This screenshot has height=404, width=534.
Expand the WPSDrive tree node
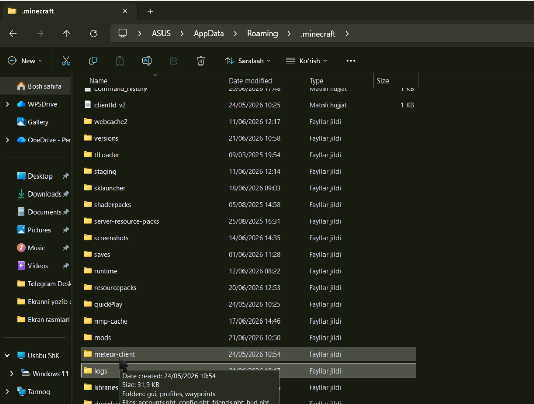[x=7, y=104]
